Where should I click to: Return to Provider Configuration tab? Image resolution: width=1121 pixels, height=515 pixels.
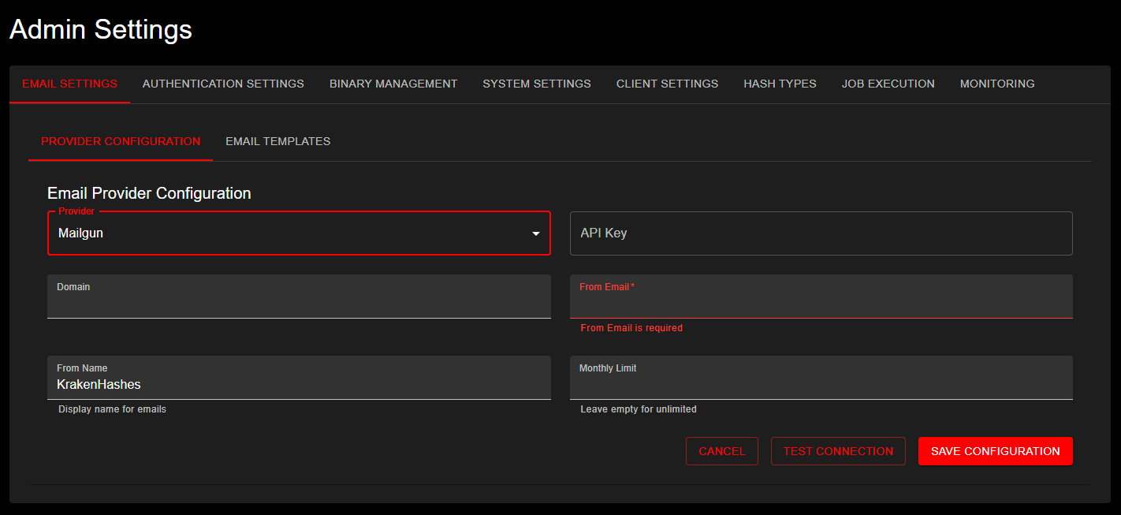coord(120,141)
